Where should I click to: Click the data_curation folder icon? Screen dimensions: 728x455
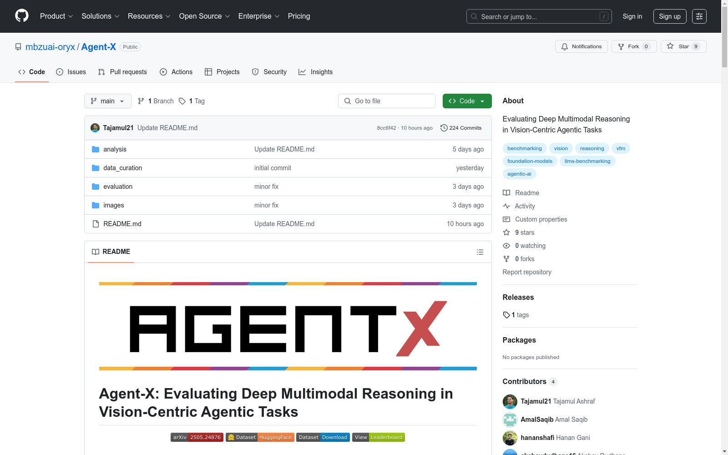pyautogui.click(x=96, y=168)
